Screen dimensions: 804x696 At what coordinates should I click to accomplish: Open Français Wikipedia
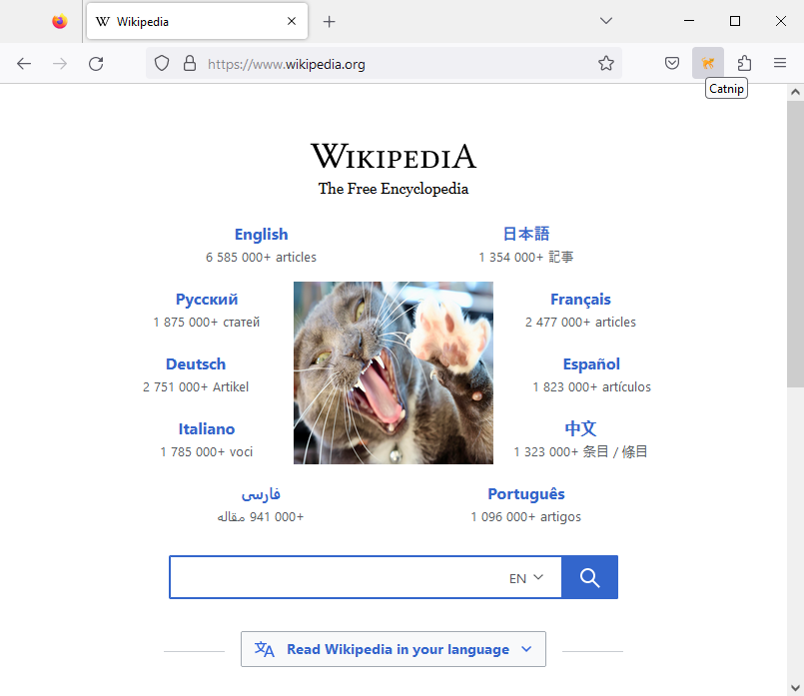pyautogui.click(x=580, y=300)
